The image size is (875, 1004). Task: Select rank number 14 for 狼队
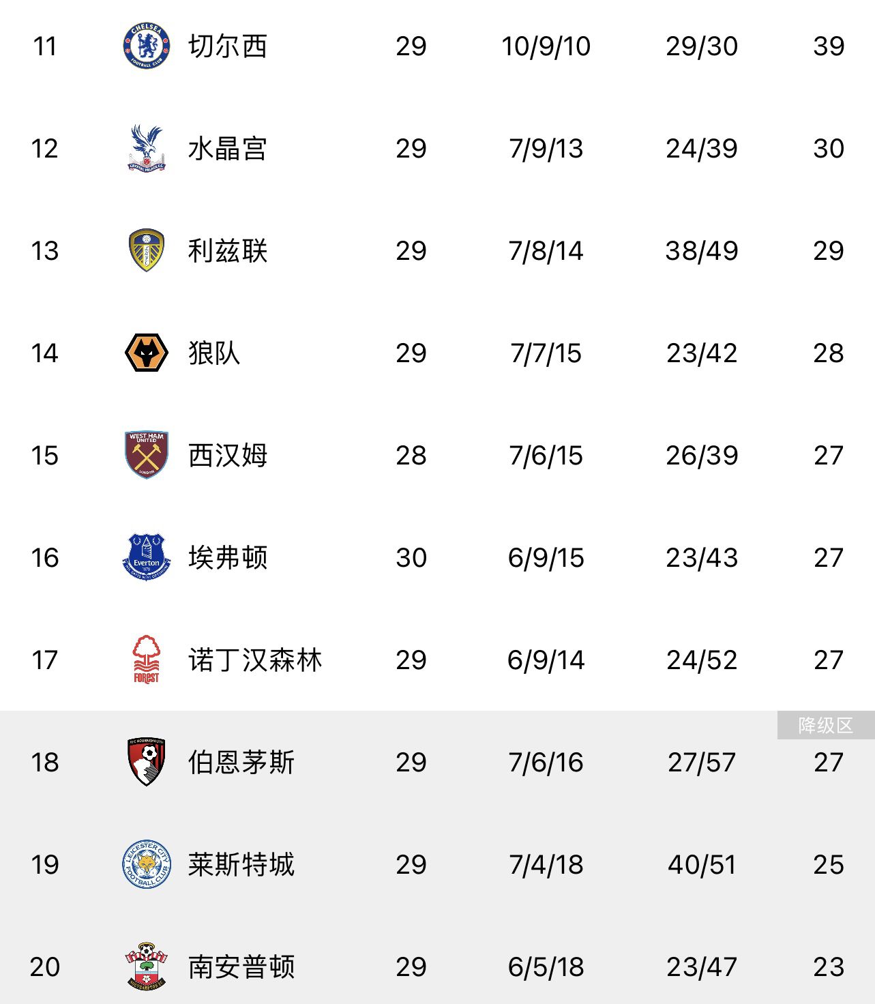click(x=45, y=353)
